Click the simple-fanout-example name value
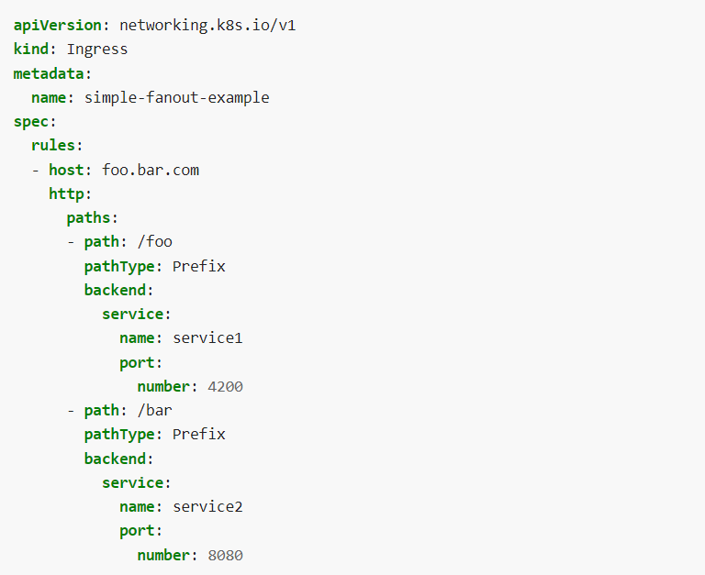This screenshot has width=705, height=575. (x=176, y=97)
